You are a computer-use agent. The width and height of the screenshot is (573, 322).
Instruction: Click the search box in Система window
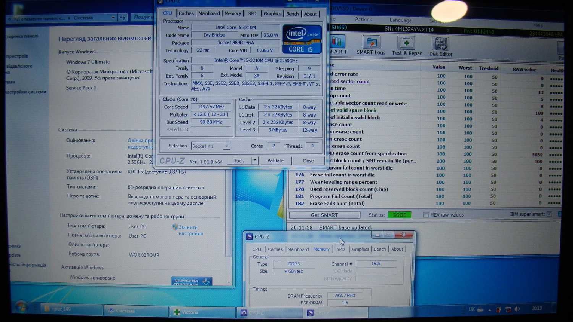pyautogui.click(x=142, y=17)
